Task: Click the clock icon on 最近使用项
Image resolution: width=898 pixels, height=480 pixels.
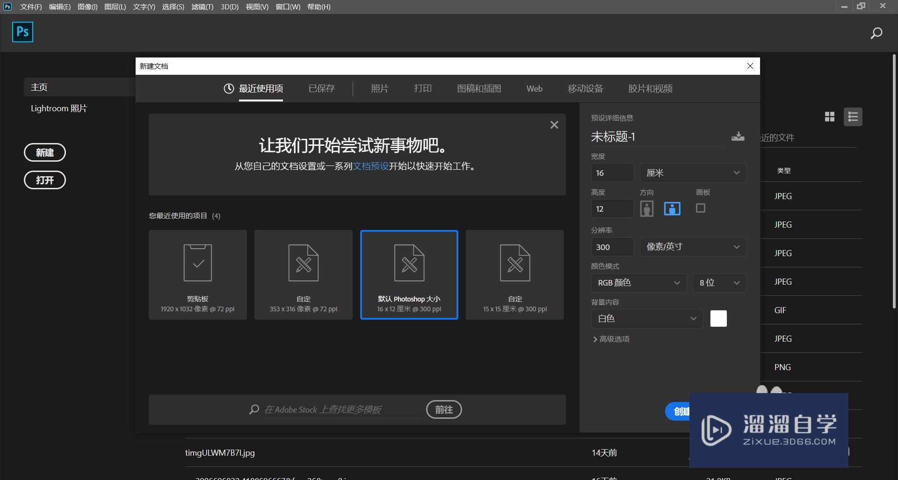Action: pos(229,88)
